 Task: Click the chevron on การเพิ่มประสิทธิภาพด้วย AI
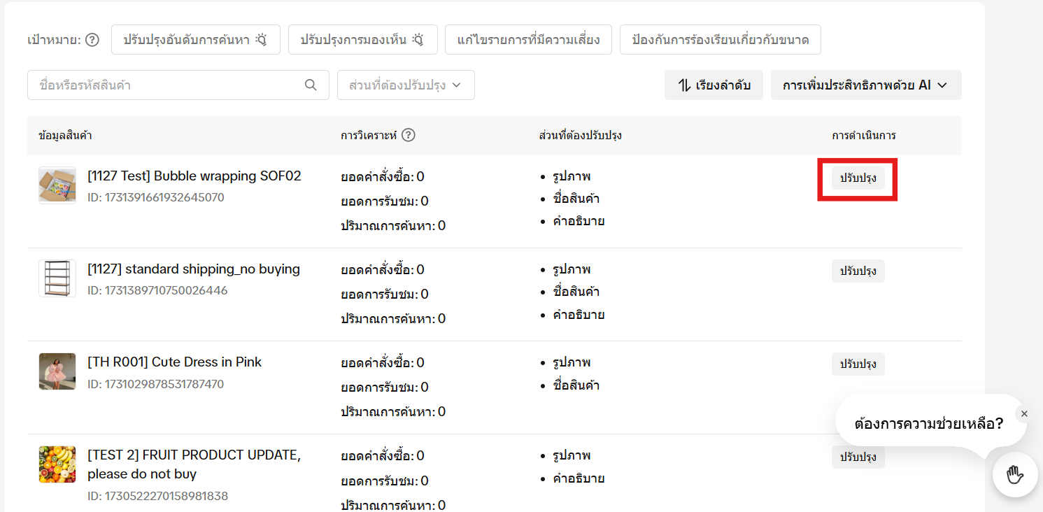(944, 85)
